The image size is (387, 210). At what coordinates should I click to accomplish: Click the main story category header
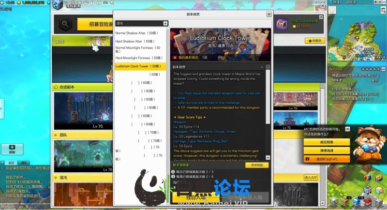click(82, 41)
